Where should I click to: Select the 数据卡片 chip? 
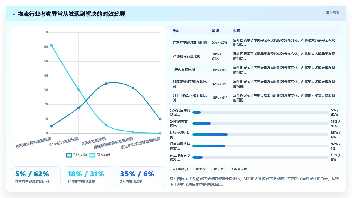pos(239,169)
